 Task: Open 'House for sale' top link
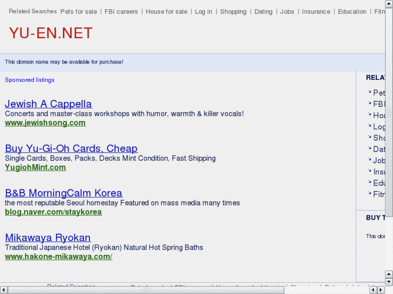point(166,12)
